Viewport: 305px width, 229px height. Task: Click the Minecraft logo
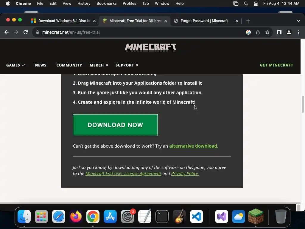(x=150, y=48)
